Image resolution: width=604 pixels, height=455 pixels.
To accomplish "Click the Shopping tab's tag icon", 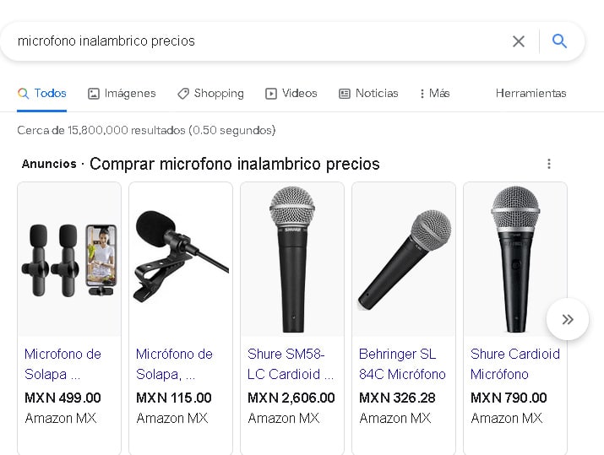I will (x=183, y=94).
